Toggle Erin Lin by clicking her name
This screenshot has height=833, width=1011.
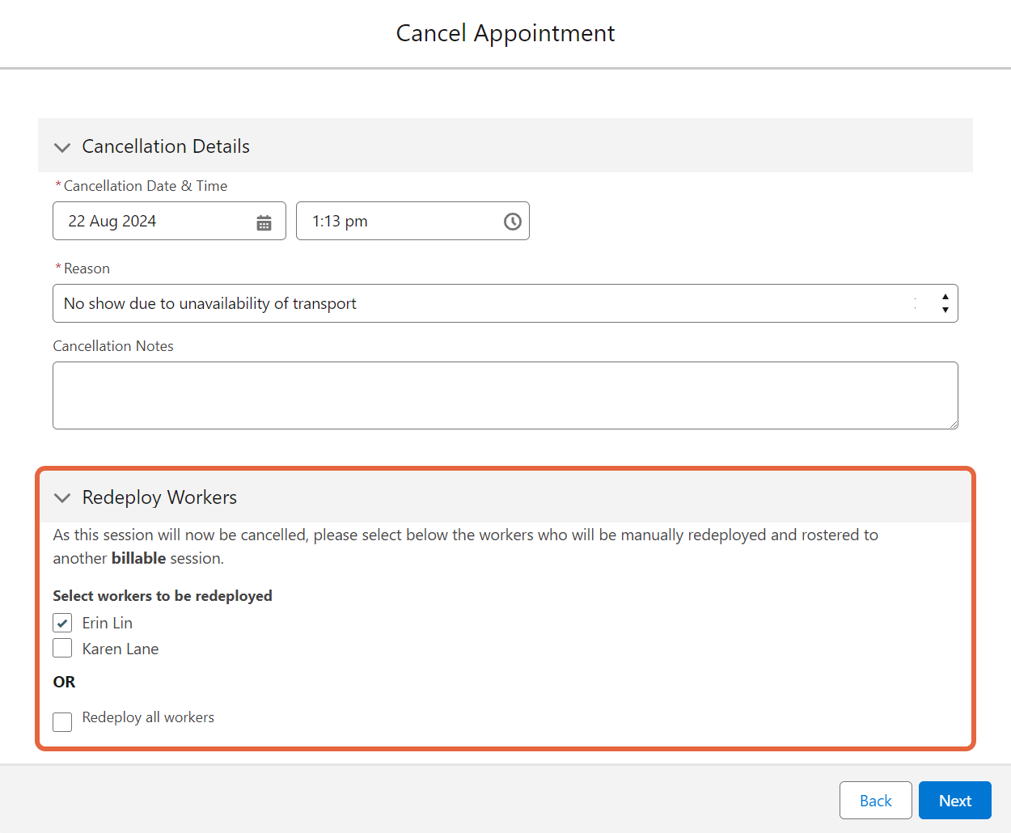[107, 623]
